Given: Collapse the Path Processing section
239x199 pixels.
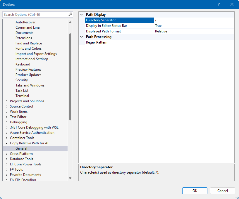Looking at the screenshot, I should [x=82, y=37].
